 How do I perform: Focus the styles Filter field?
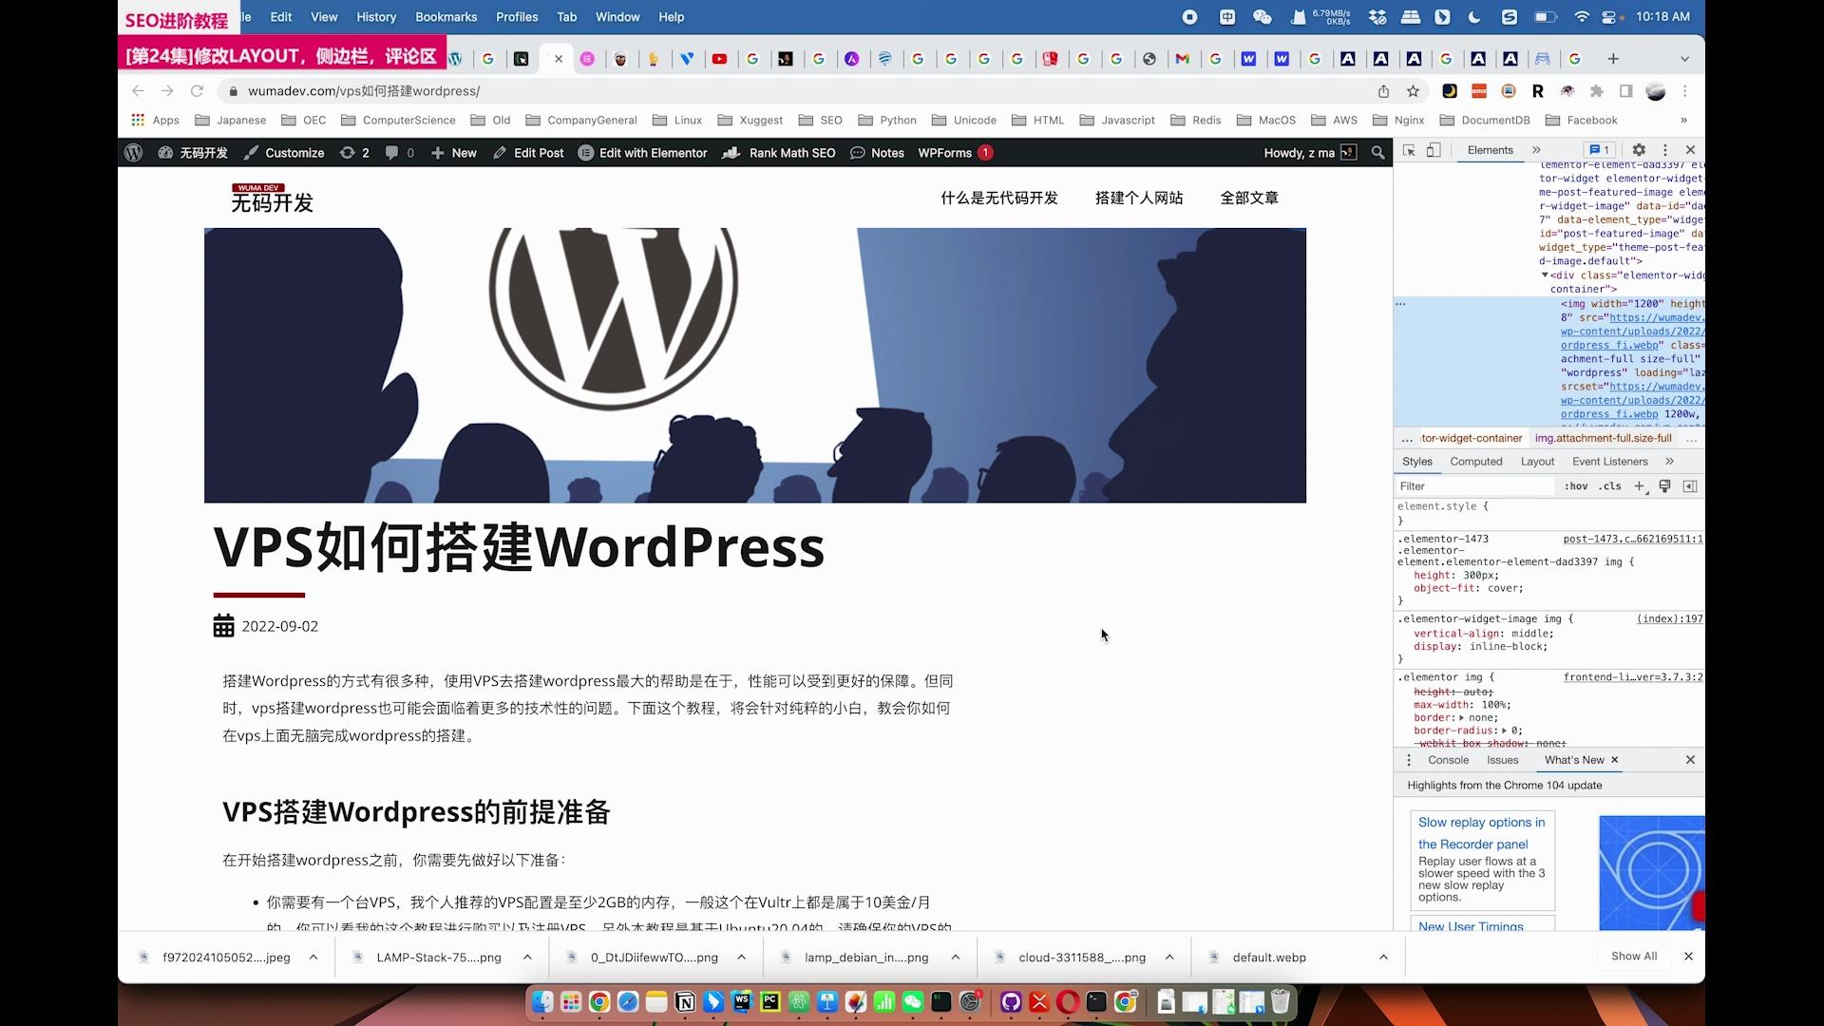(1475, 486)
